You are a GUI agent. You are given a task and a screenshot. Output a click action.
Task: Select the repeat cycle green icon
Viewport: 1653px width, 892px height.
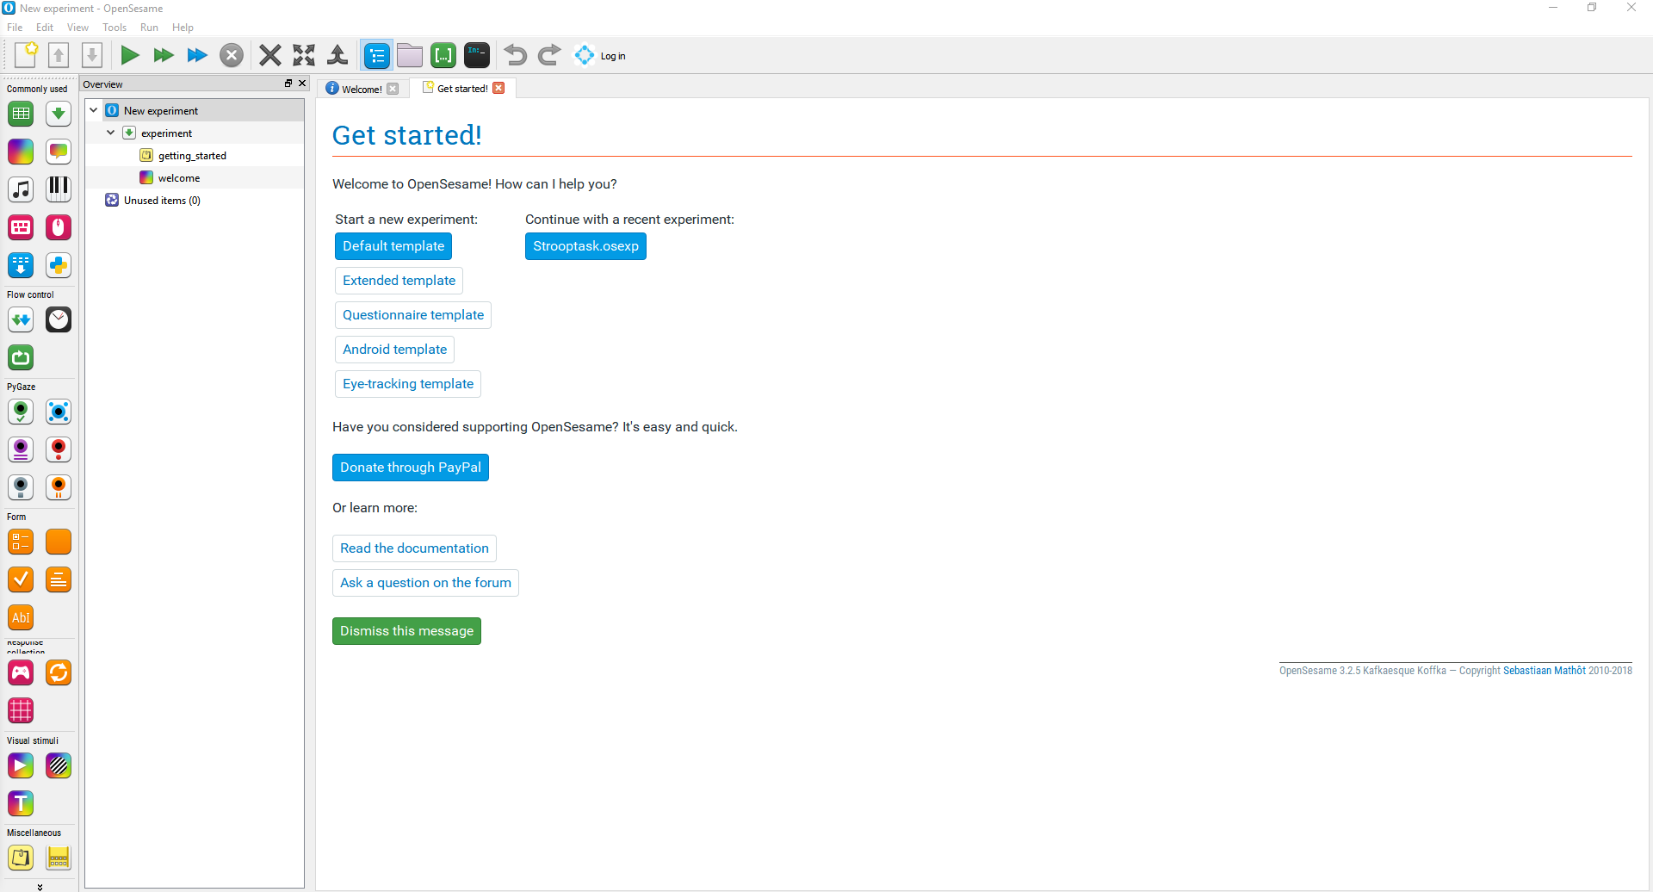coord(21,357)
